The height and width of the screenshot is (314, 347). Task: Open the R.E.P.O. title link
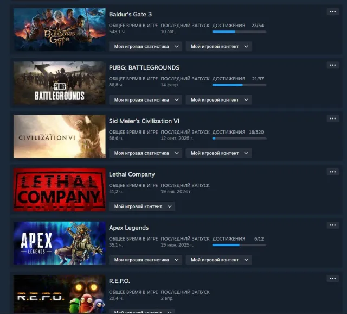pos(119,281)
